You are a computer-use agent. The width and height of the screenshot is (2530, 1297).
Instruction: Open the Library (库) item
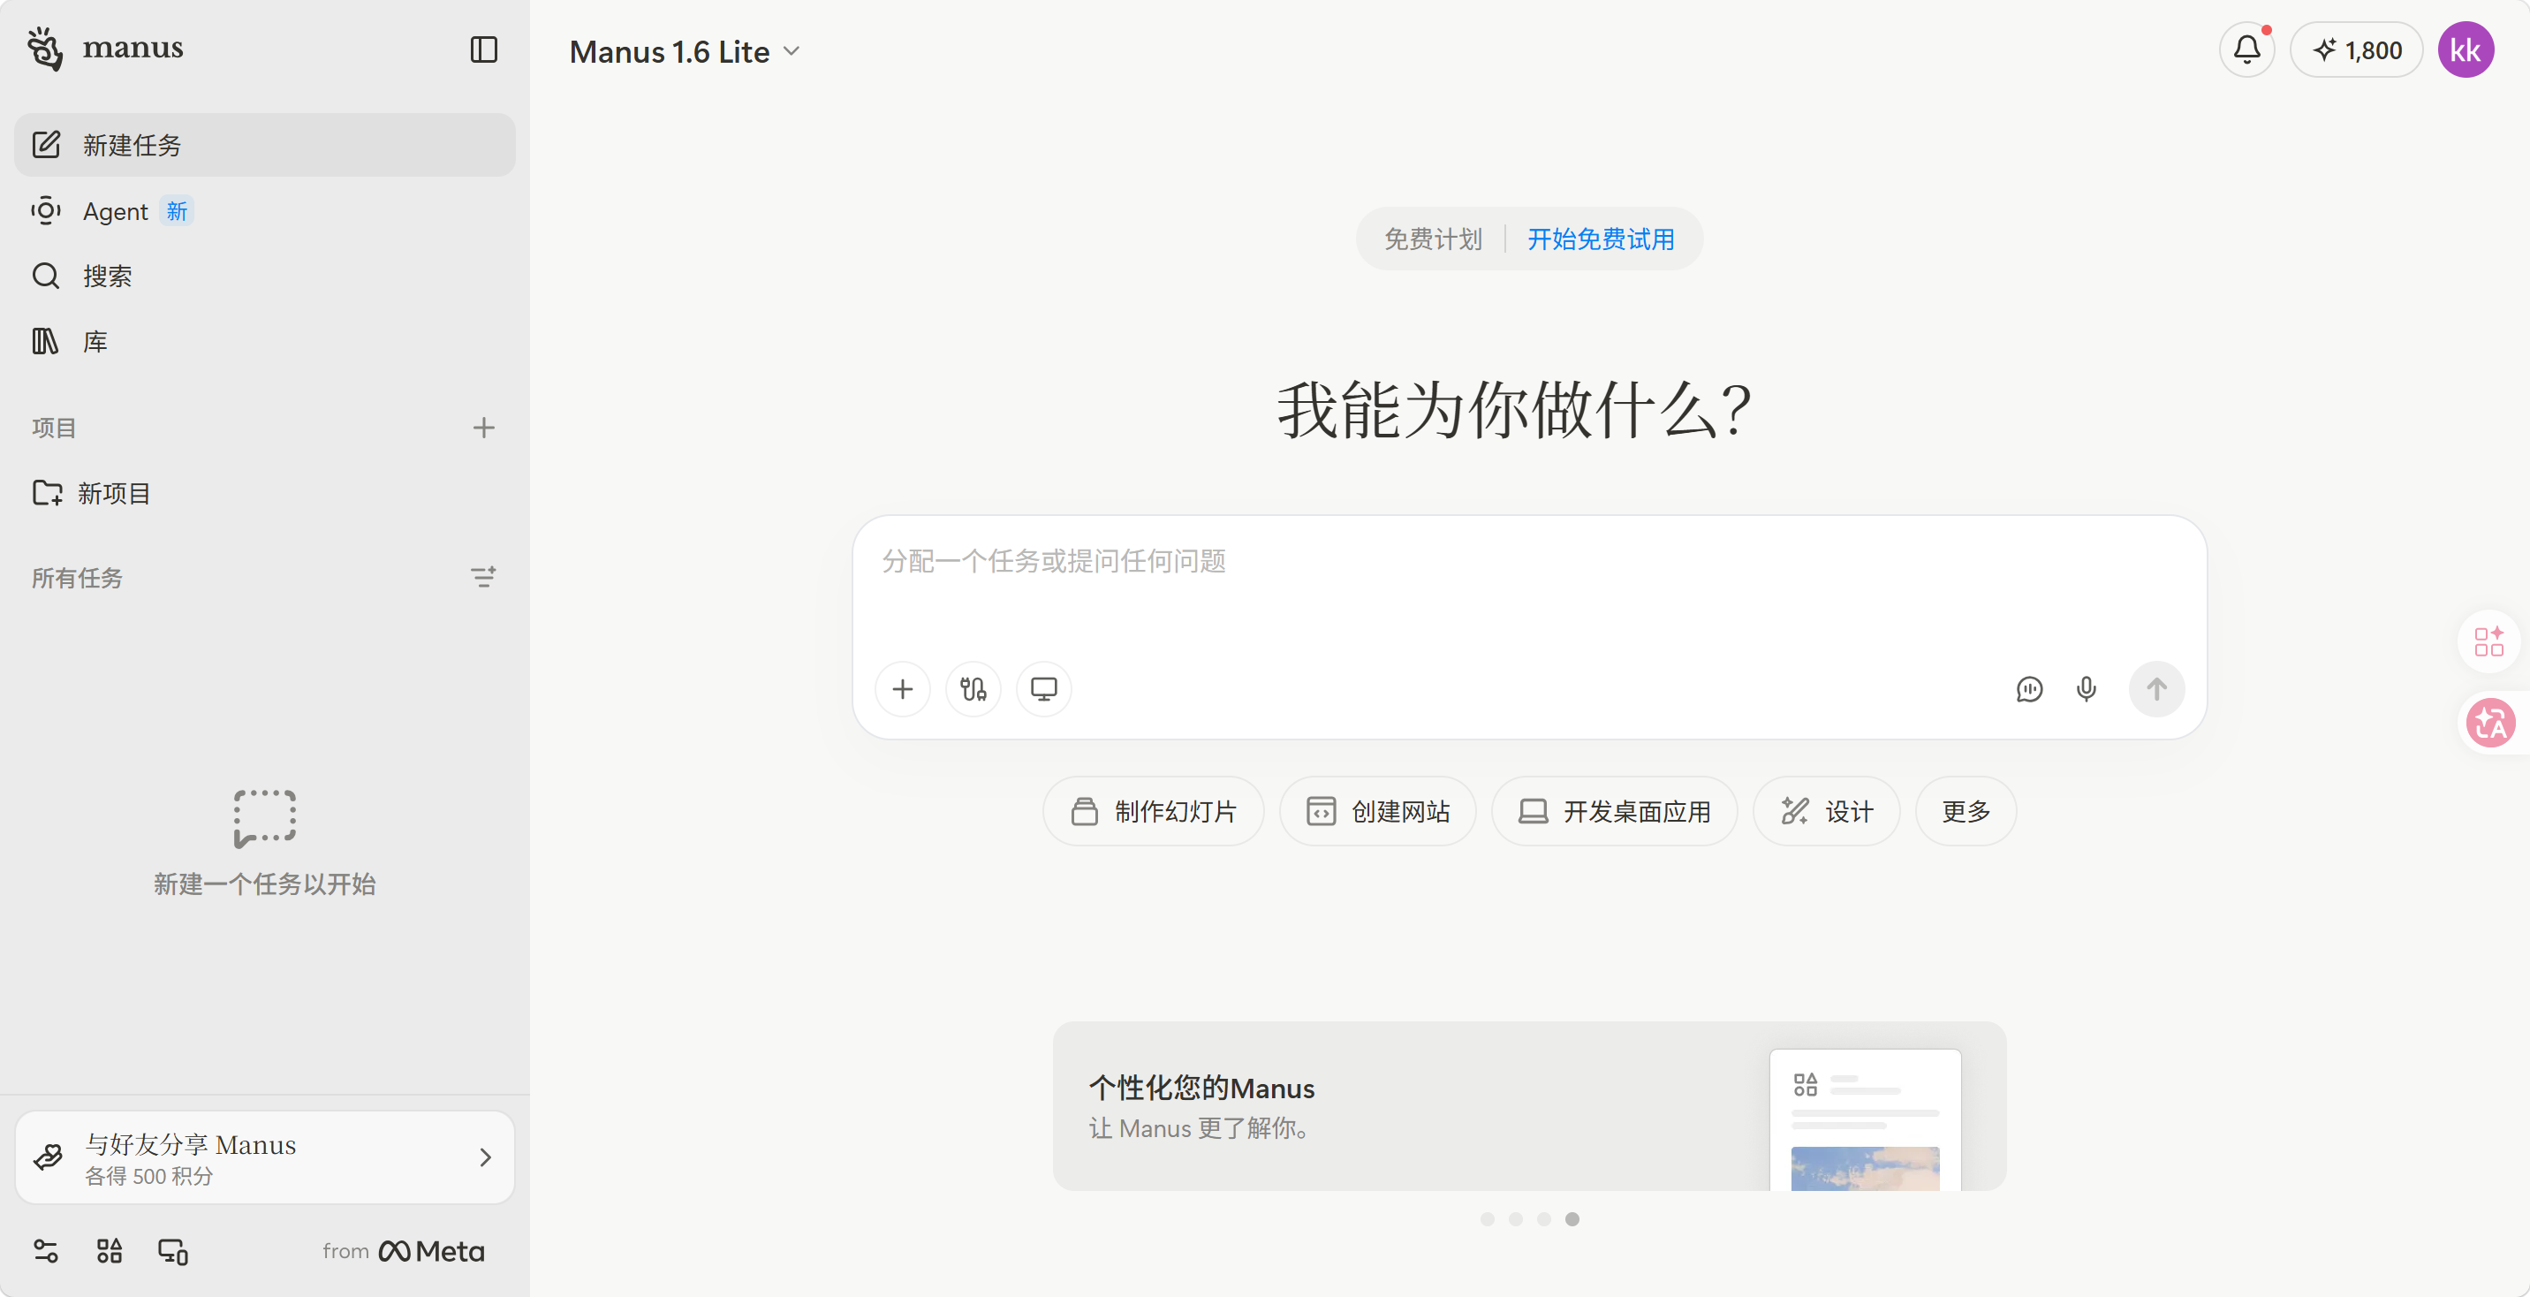pos(264,341)
